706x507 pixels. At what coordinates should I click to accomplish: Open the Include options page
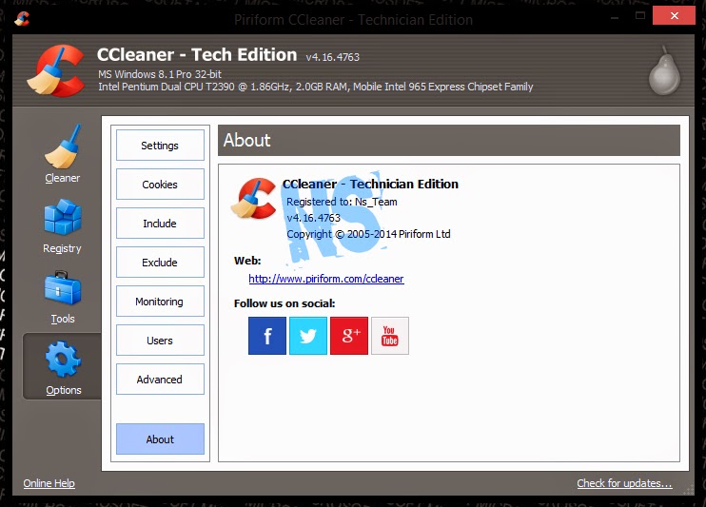pos(160,223)
